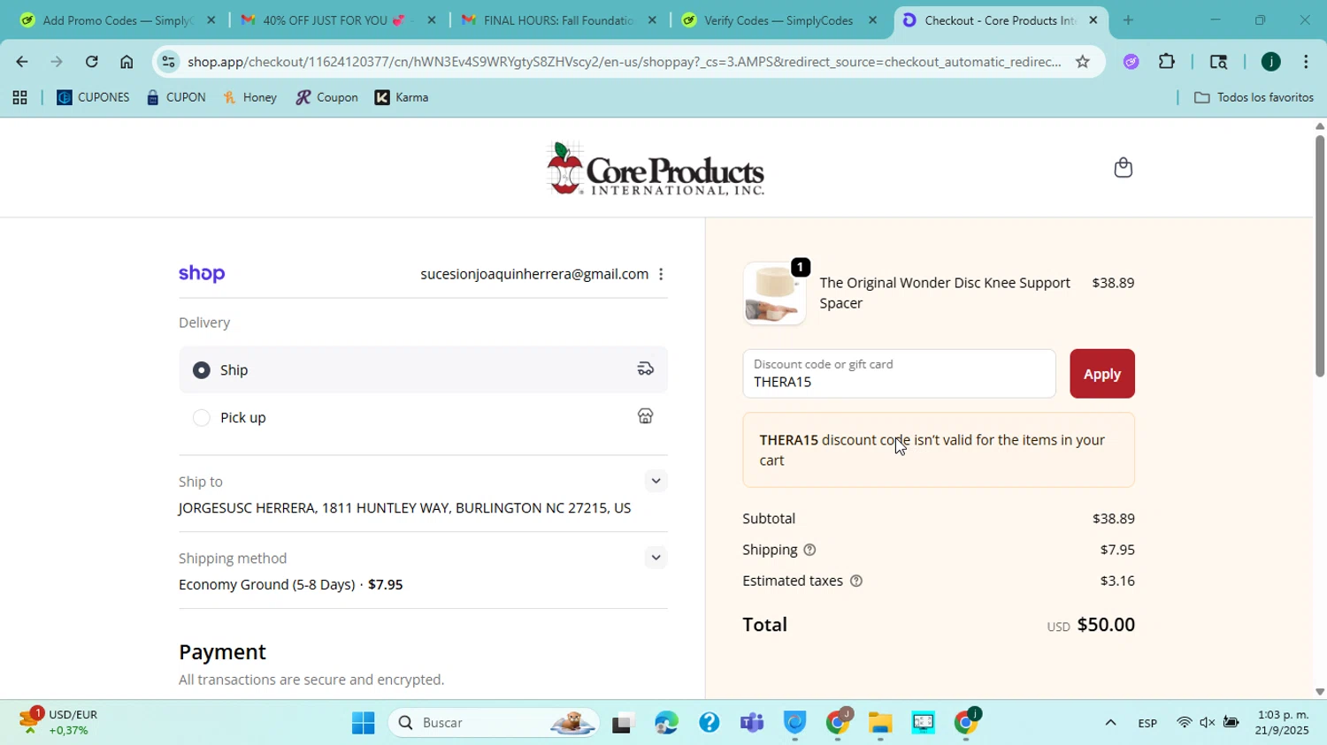Screen dimensions: 1327x745
Task: Go back to the previous page
Action: click(x=21, y=61)
